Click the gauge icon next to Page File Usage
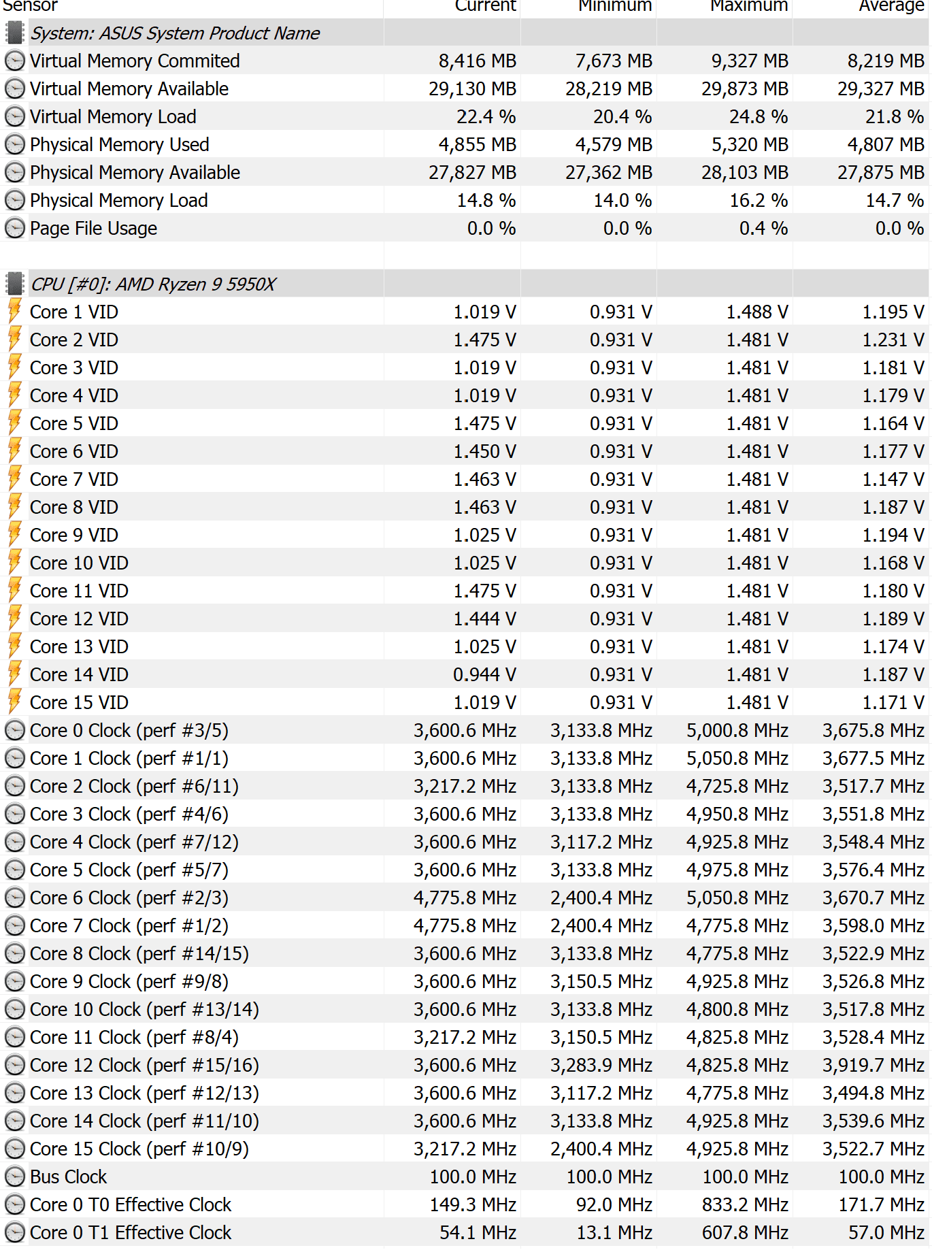 tap(14, 228)
